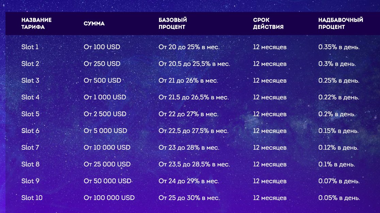Click the СРОК ДЕЙСТВИЯ column header
Screen dimensions: 380x213
pos(268,23)
